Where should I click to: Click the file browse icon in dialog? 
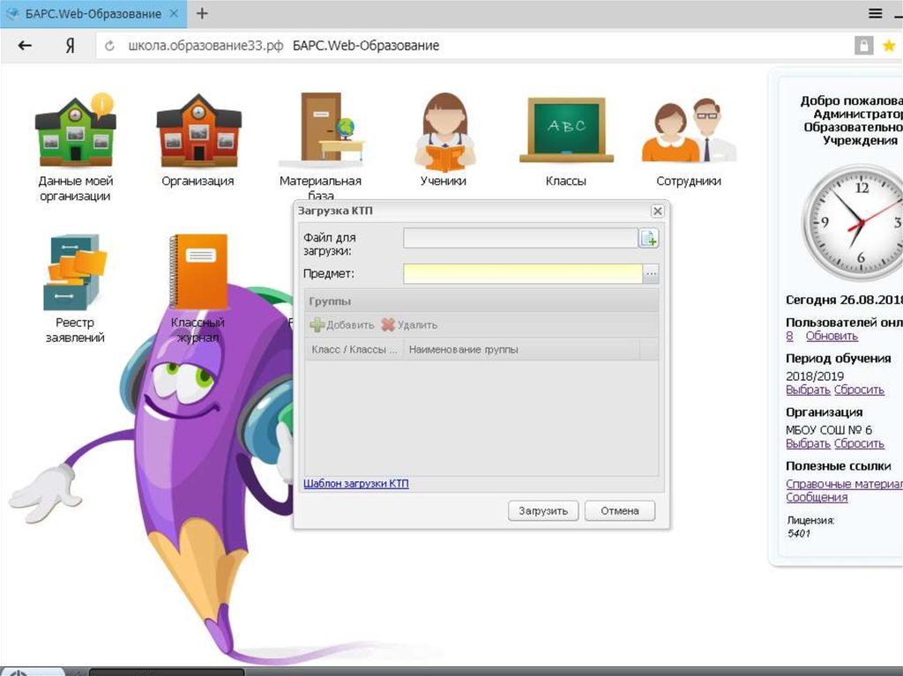coord(649,238)
